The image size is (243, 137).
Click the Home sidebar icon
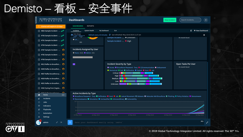click(x=39, y=95)
